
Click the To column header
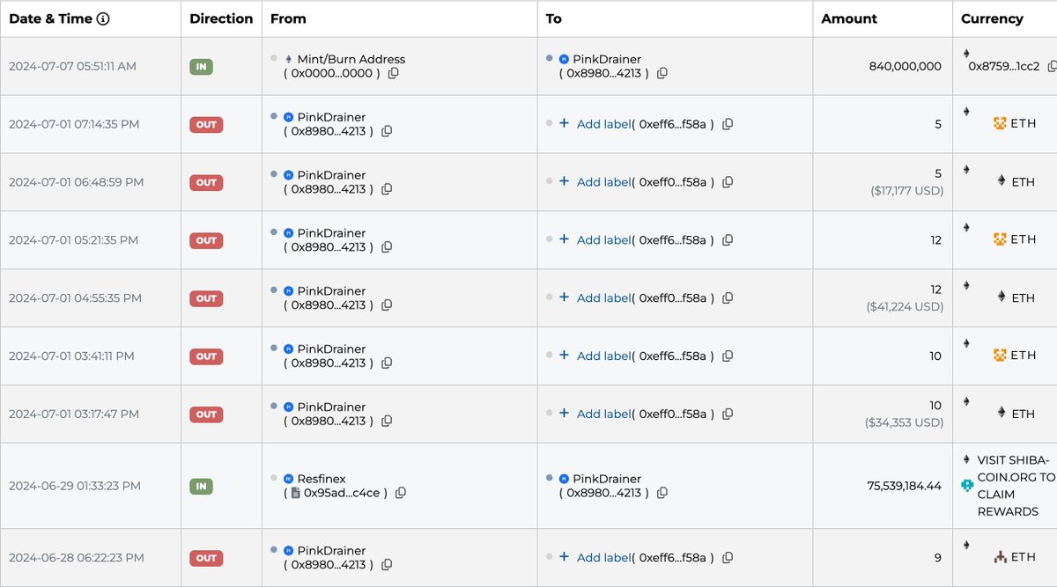[554, 18]
